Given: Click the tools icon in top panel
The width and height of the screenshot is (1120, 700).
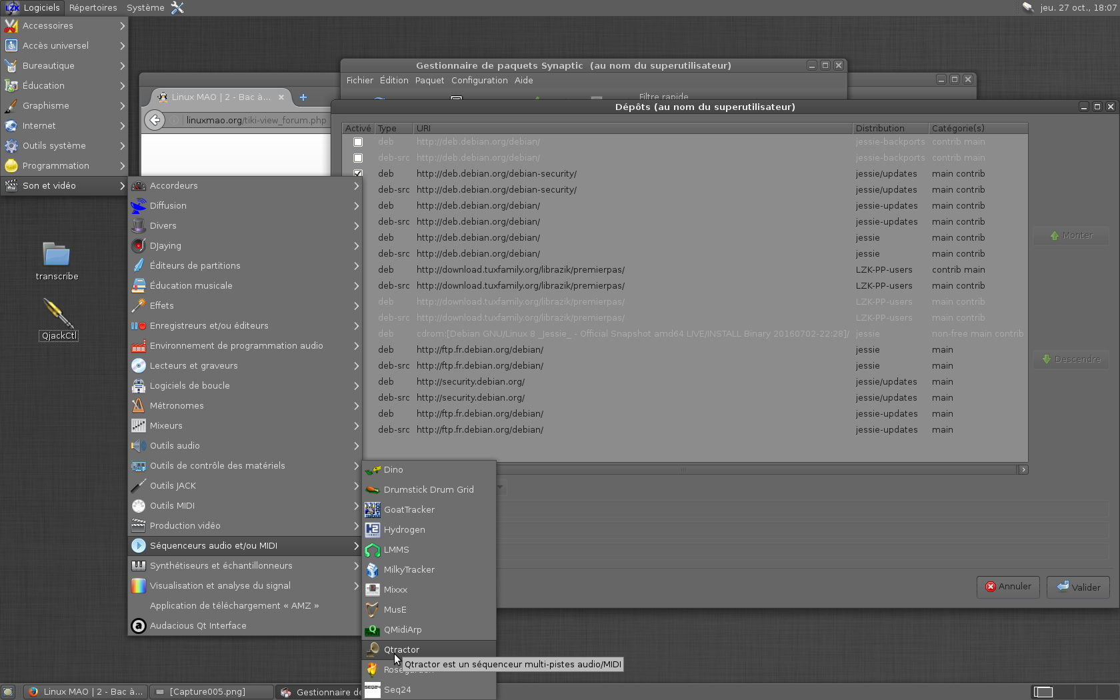Looking at the screenshot, I should pyautogui.click(x=177, y=7).
